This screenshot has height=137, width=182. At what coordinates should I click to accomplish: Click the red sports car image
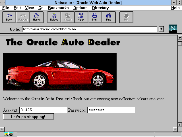60,72
